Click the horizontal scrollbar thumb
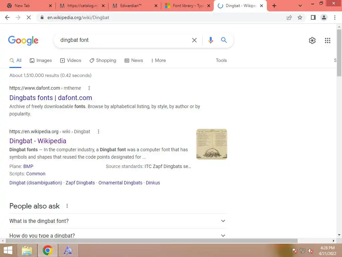Viewport: 342px width, 257px height. [152, 241]
